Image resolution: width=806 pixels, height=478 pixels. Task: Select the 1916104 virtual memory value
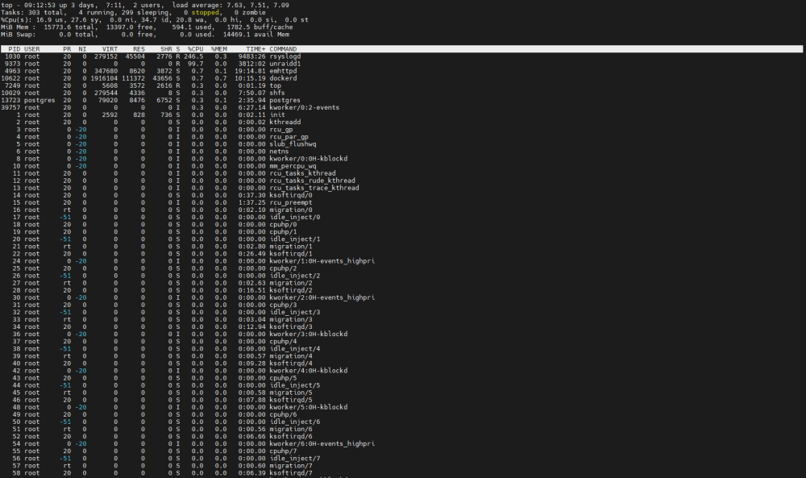point(104,78)
